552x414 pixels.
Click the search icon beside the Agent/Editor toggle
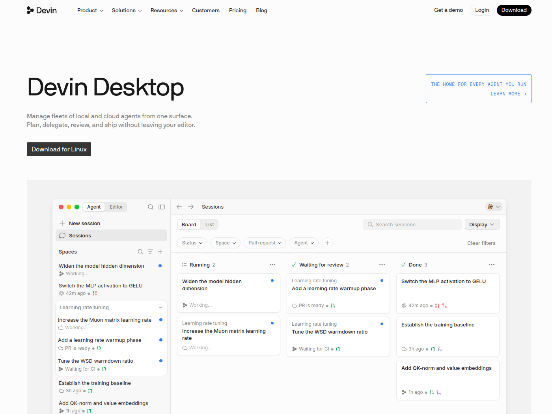(151, 207)
